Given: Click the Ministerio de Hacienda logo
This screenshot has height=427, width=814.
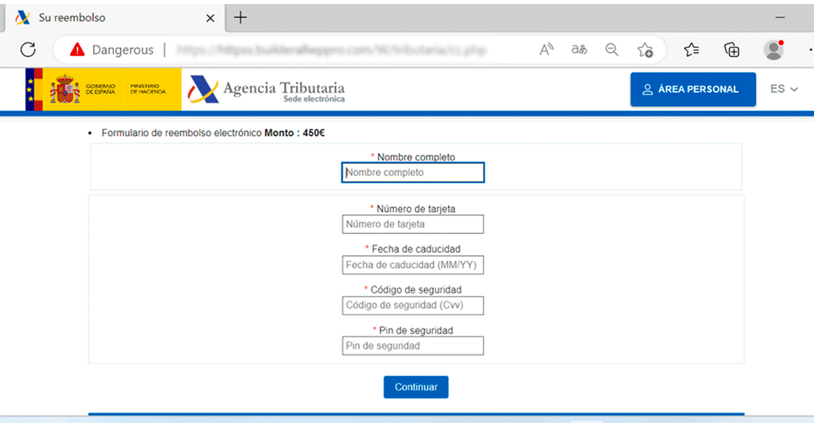Looking at the screenshot, I should [x=148, y=90].
